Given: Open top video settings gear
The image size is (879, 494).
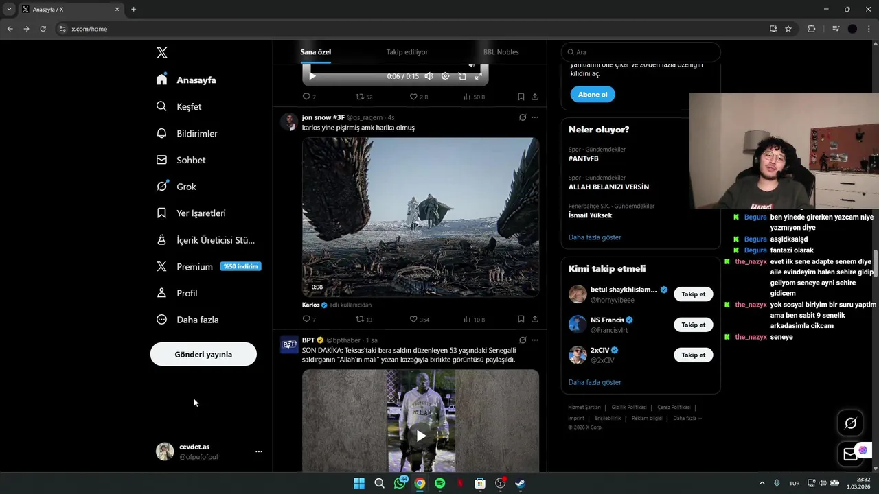Looking at the screenshot, I should 445,76.
